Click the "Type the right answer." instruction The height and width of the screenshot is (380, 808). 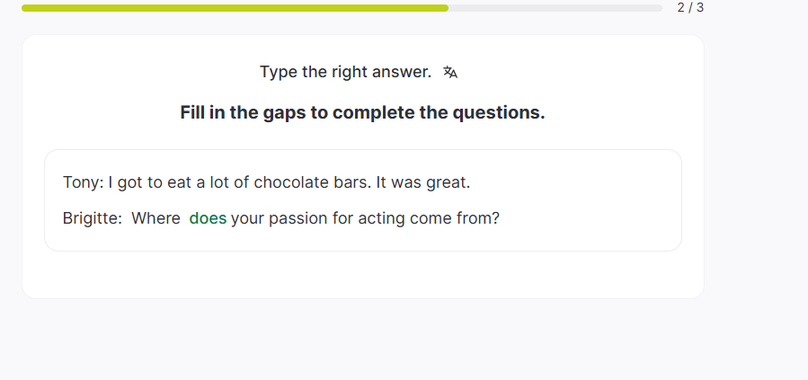(345, 72)
